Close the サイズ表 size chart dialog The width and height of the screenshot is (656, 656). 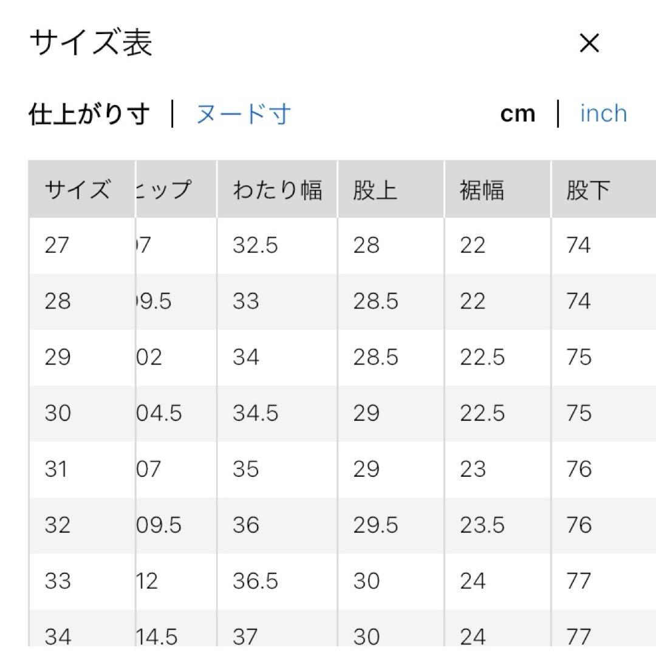pos(589,43)
